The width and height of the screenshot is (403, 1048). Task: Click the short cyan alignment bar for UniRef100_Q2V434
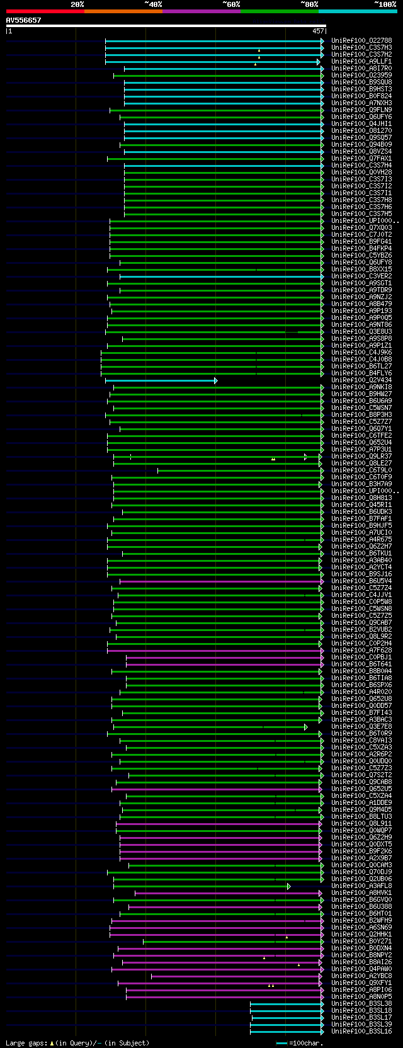point(161,380)
